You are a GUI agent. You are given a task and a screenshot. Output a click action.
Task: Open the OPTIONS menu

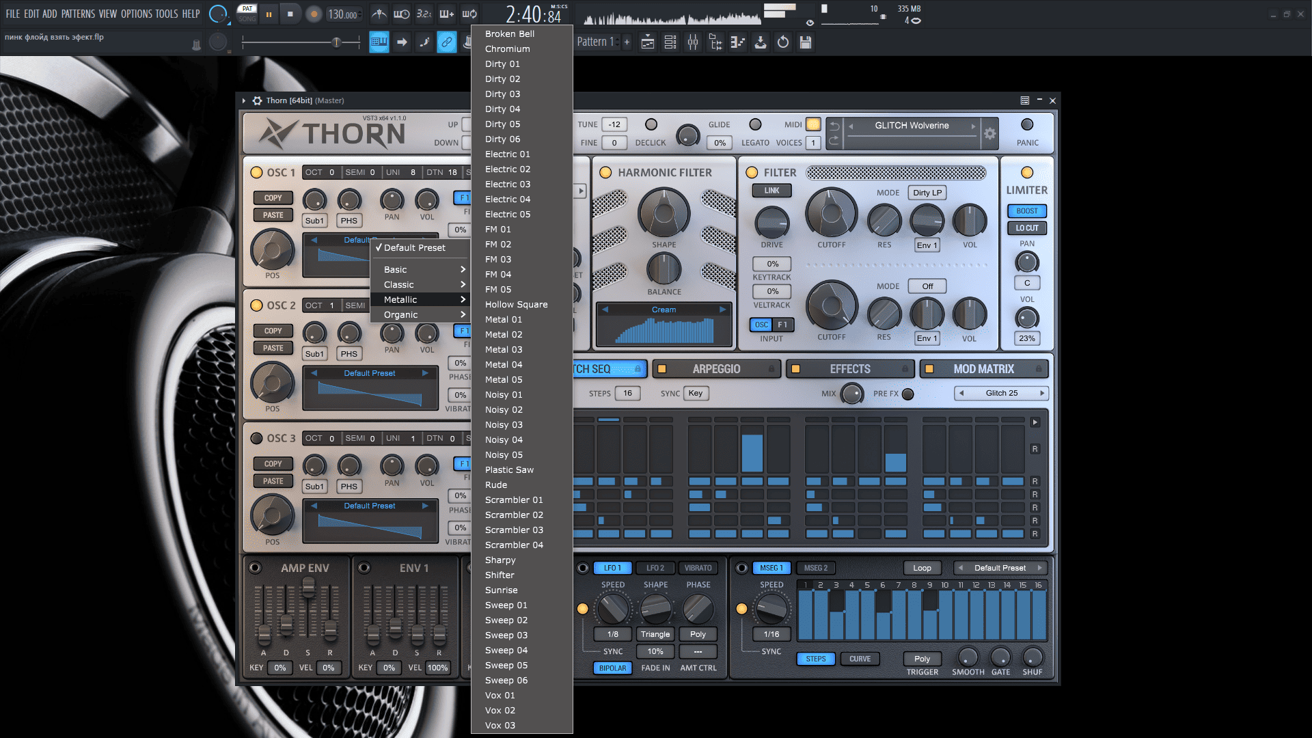click(137, 14)
